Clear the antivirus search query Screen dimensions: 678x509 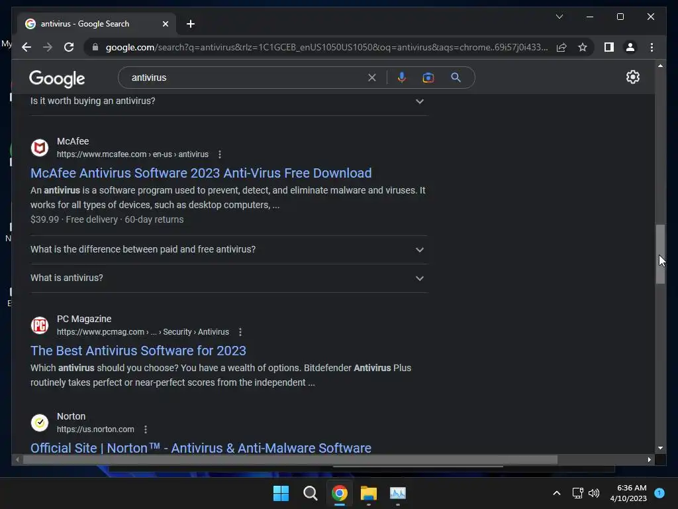372,78
